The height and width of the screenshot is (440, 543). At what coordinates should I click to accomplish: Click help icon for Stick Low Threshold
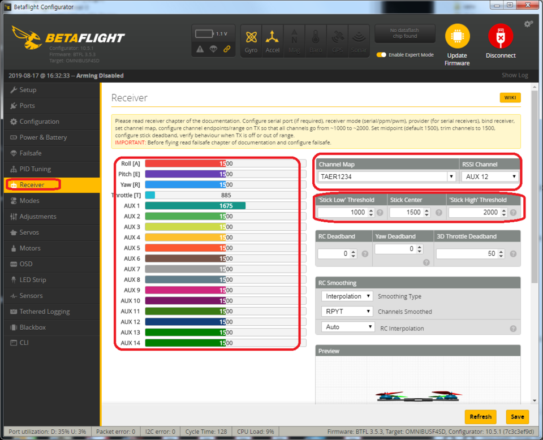(380, 213)
